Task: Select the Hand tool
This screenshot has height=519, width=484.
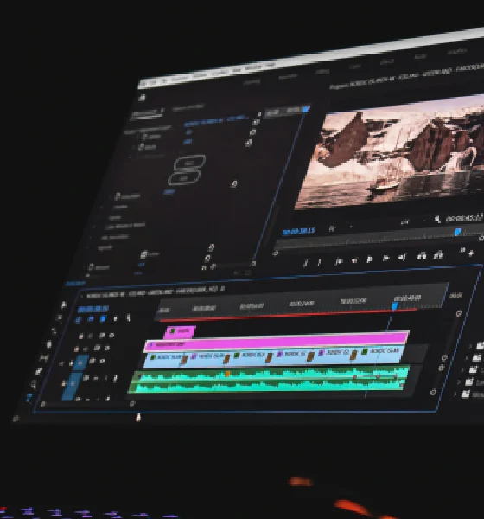Action: (34, 384)
